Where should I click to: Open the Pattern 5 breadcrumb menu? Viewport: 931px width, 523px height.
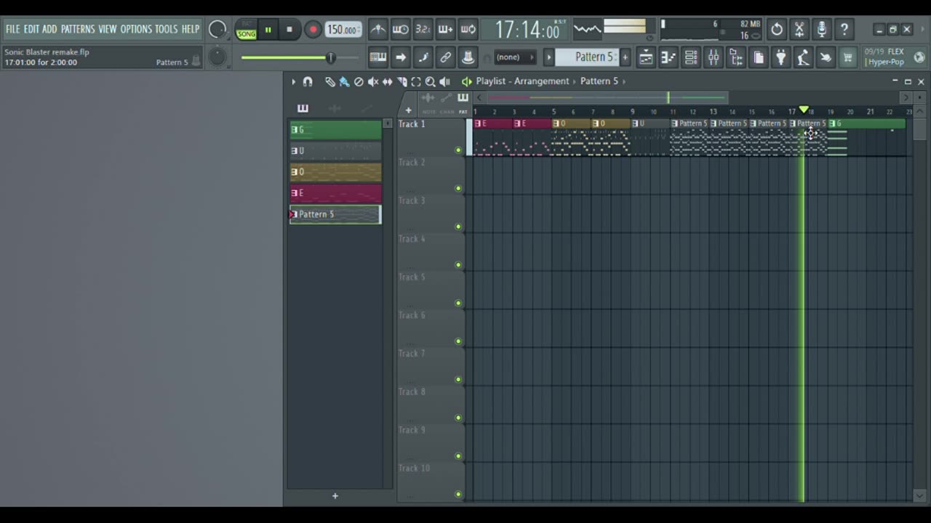coord(599,81)
